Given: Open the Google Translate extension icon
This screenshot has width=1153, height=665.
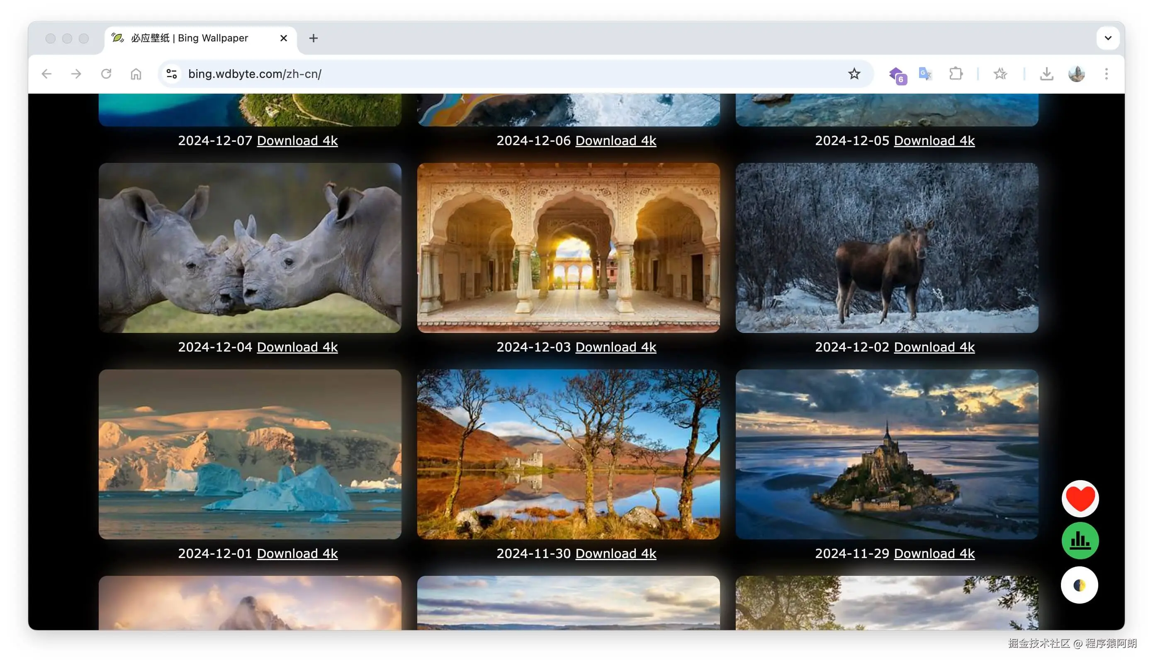Looking at the screenshot, I should click(x=925, y=74).
